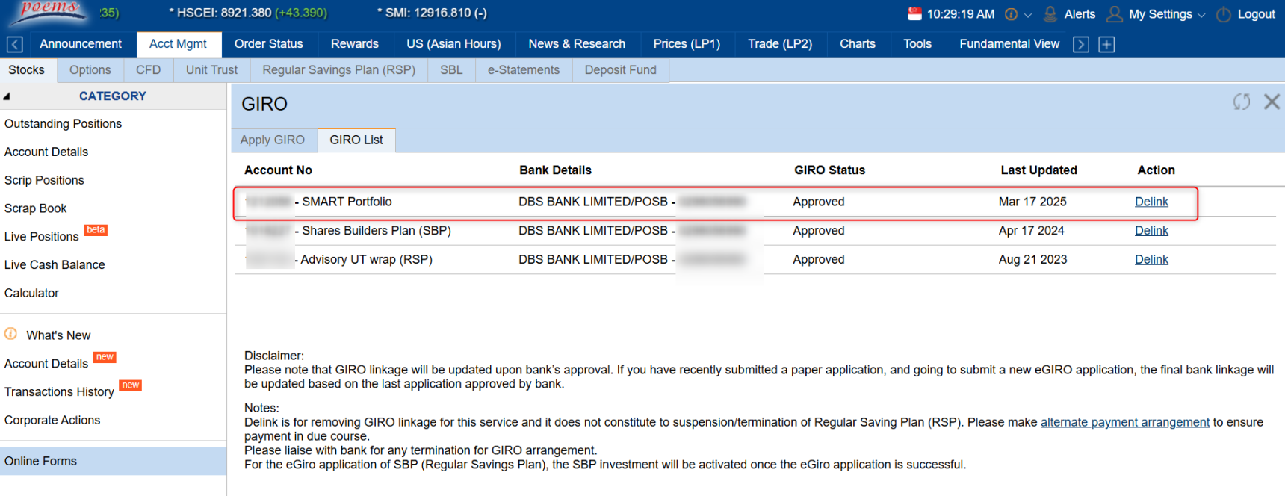Image resolution: width=1285 pixels, height=496 pixels.
Task: Click the Logout power icon
Action: pos(1224,14)
